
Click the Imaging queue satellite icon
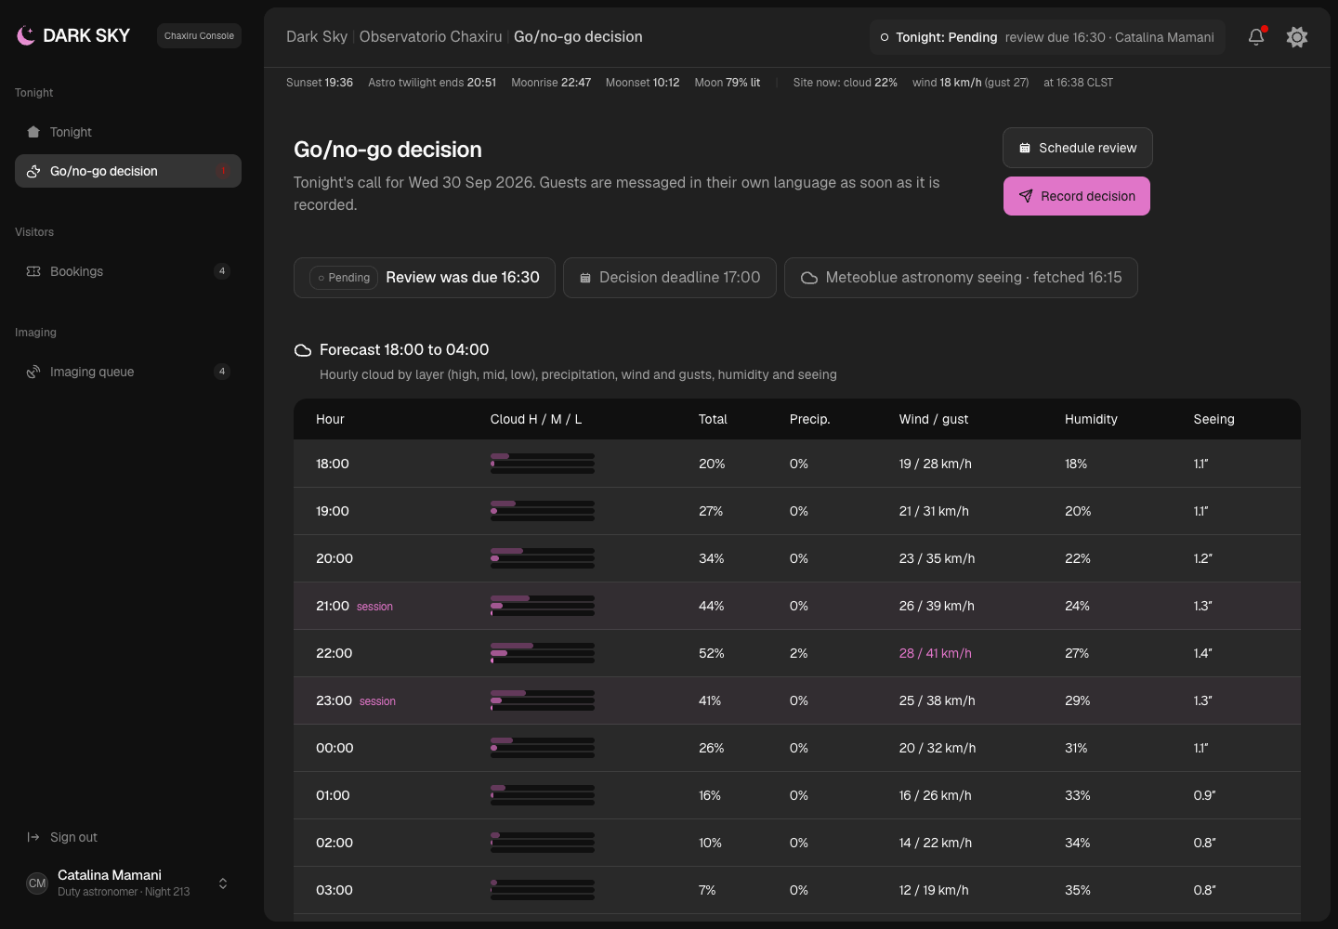click(33, 372)
